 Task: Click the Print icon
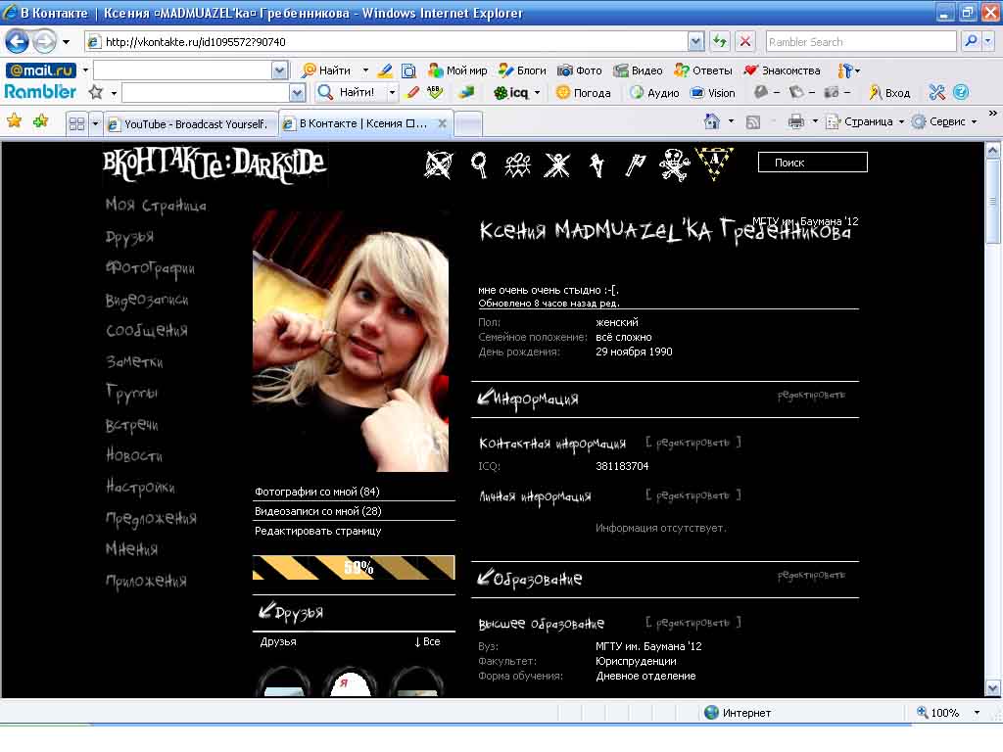click(x=796, y=120)
